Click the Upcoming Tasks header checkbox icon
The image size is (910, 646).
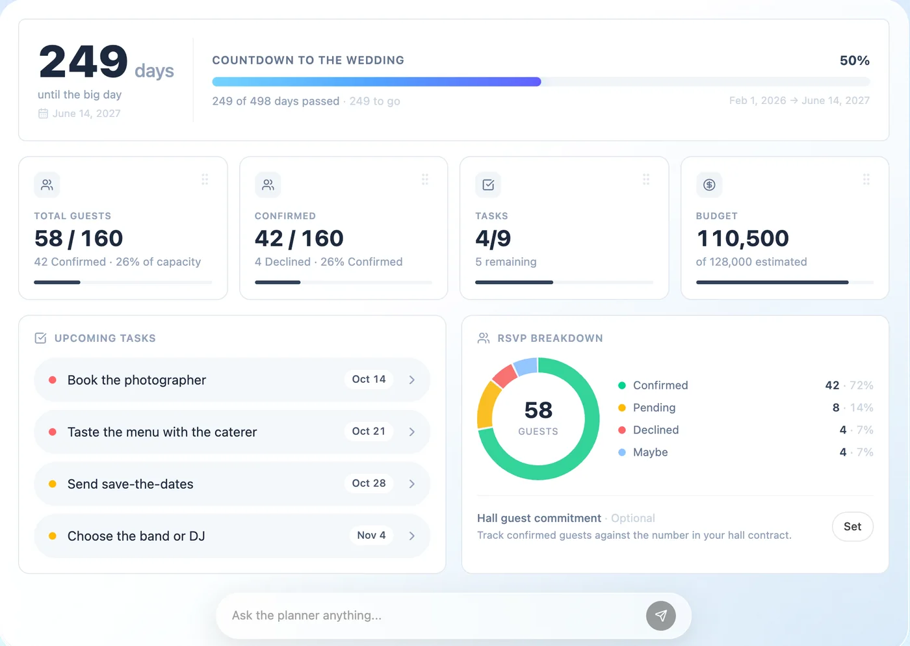pos(40,338)
